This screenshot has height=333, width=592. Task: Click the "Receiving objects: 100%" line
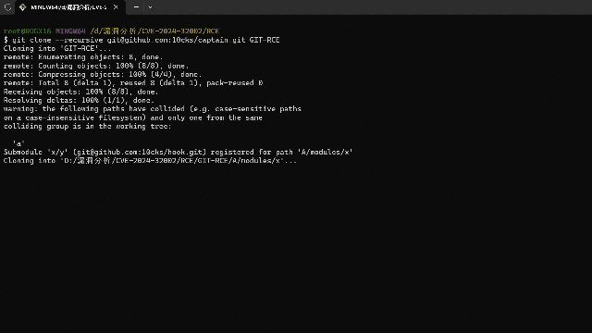80,92
